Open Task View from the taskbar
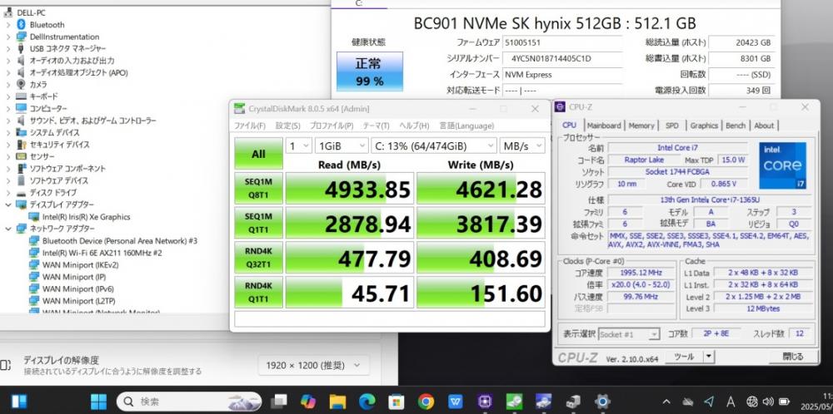833x414 pixels. tap(278, 402)
